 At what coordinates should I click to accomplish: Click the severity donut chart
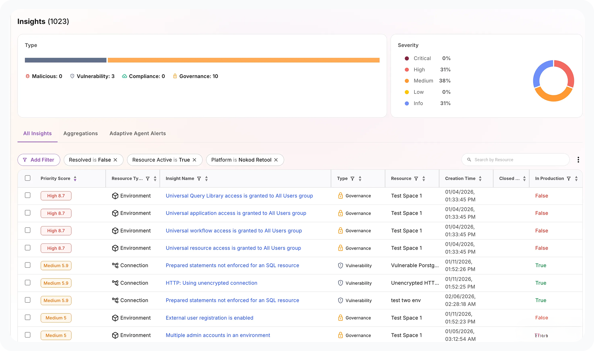click(553, 81)
